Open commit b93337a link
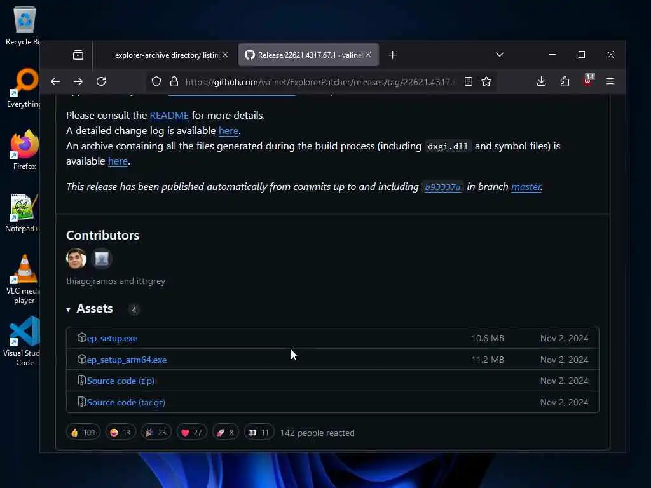The image size is (651, 488). 442,187
